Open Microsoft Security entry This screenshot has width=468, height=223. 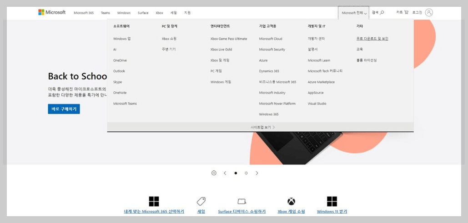(272, 50)
